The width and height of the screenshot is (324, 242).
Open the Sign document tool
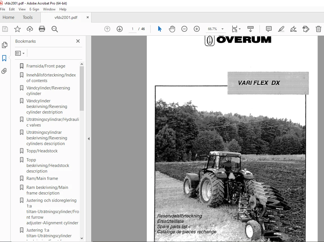[x=293, y=29]
